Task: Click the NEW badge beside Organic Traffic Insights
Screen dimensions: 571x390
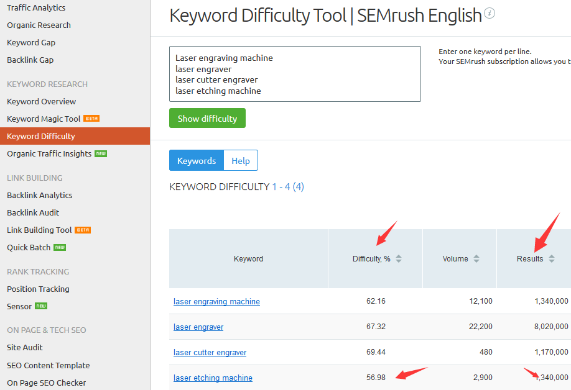Action: (101, 154)
